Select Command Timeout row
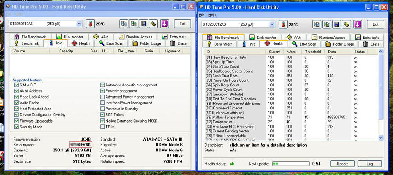This screenshot has height=175, width=393. [x=291, y=108]
